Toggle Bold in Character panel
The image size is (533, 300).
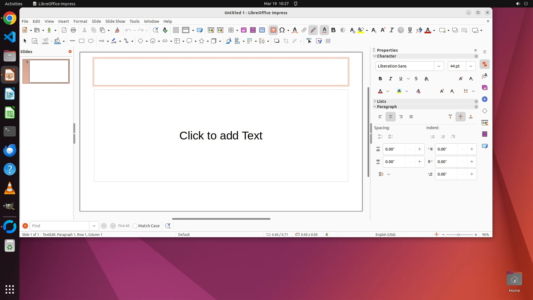(380, 79)
